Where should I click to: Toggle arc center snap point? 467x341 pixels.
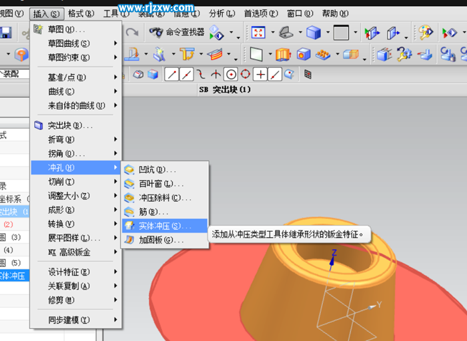[x=231, y=75]
